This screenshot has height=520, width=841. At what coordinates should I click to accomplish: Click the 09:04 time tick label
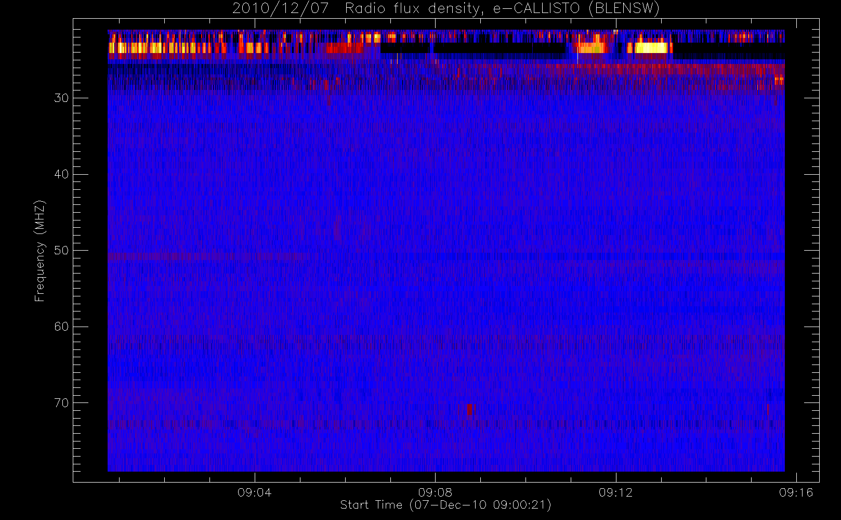[x=254, y=492]
